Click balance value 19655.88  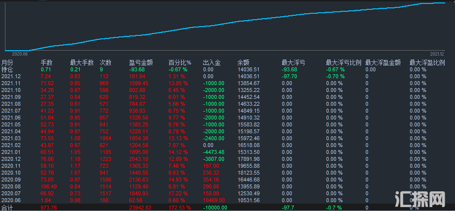[x=248, y=166]
